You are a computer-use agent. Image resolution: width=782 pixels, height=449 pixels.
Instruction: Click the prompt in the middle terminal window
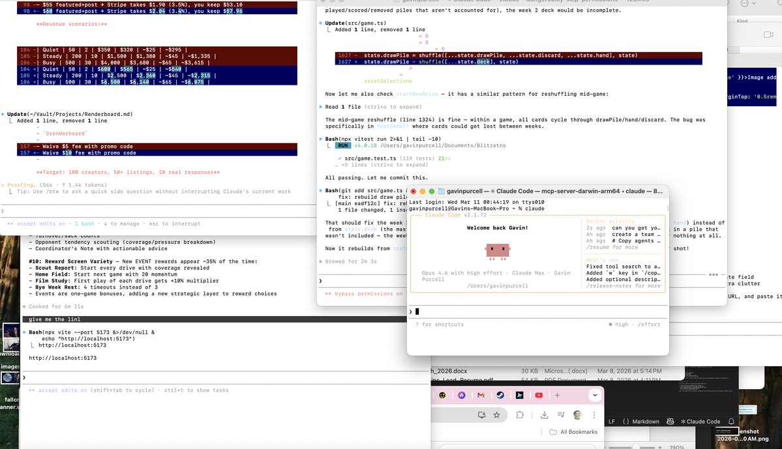click(x=364, y=281)
